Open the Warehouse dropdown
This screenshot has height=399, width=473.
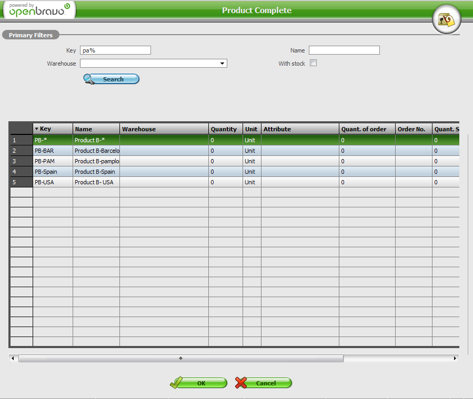222,63
